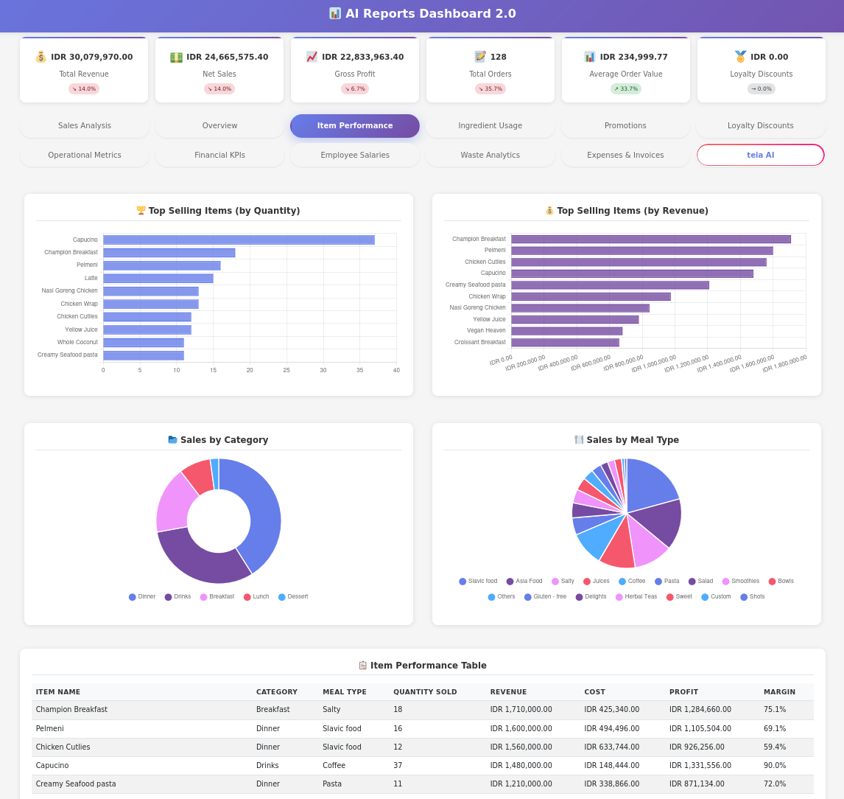Select the Item Performance tab
The image size is (844, 799).
tap(355, 125)
